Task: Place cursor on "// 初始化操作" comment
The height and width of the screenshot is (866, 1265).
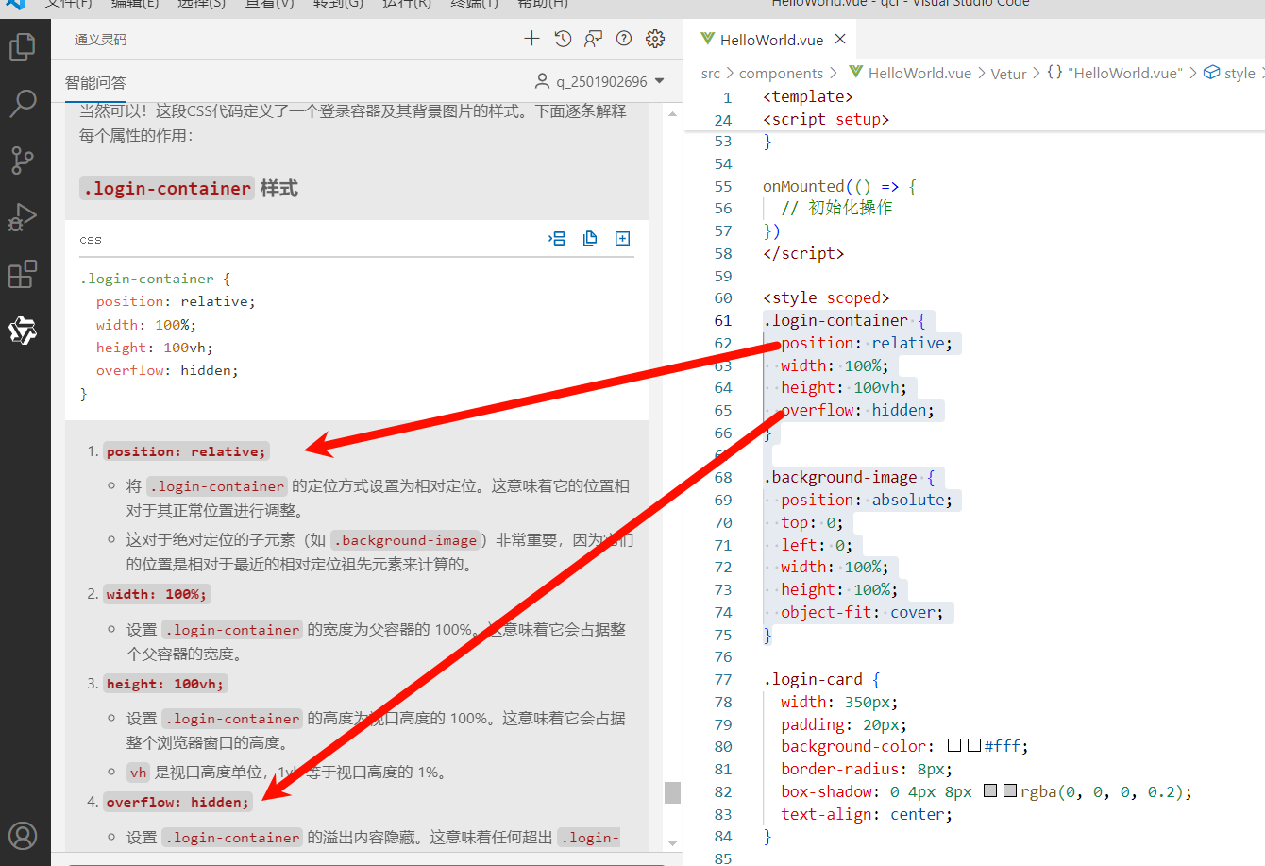Action: coord(836,208)
